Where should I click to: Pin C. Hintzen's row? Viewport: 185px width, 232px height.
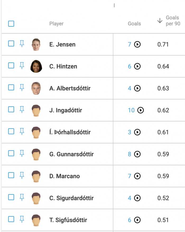tap(22, 66)
